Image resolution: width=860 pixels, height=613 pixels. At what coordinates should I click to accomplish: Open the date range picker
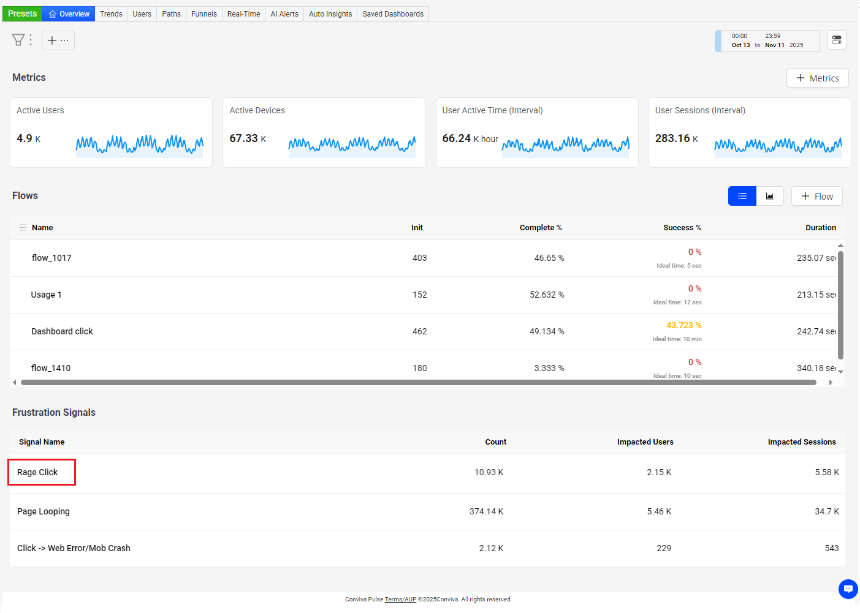pyautogui.click(x=767, y=41)
